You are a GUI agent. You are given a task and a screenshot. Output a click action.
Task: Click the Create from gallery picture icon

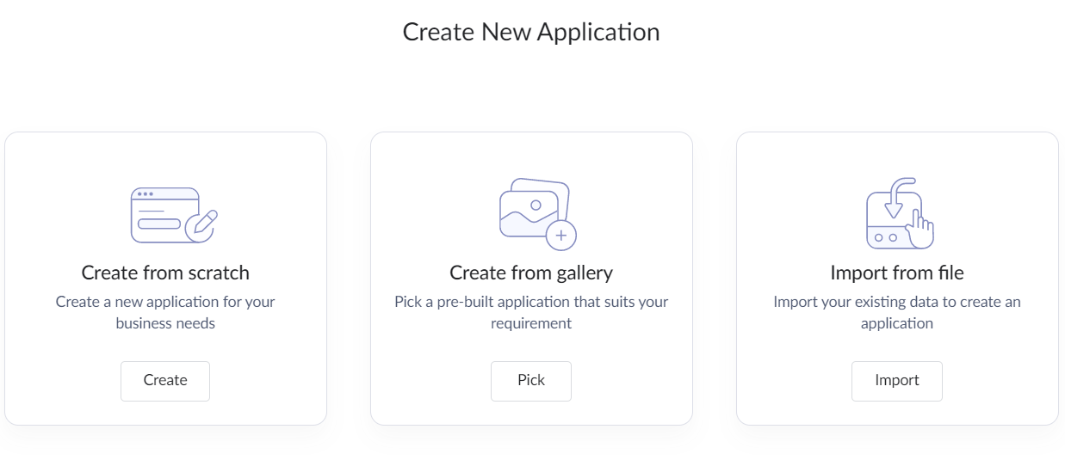[537, 214]
